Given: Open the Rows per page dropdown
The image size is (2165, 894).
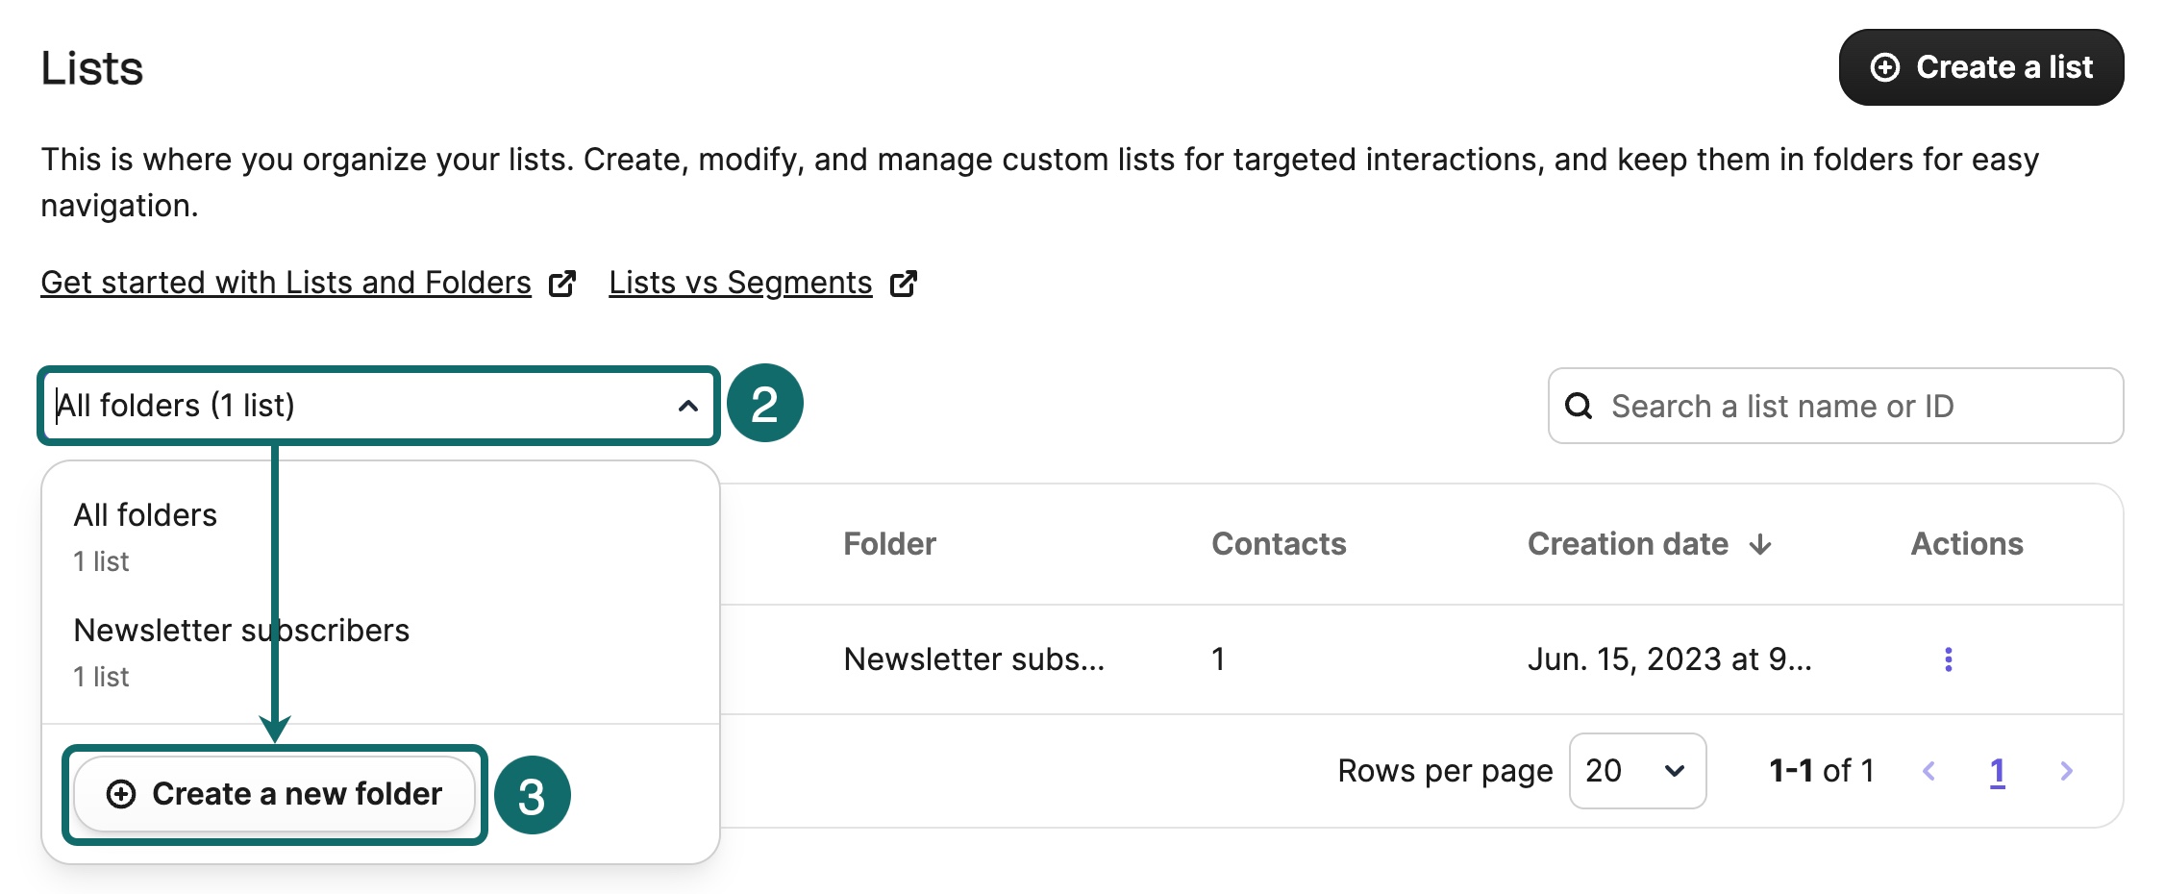Looking at the screenshot, I should (x=1637, y=771).
